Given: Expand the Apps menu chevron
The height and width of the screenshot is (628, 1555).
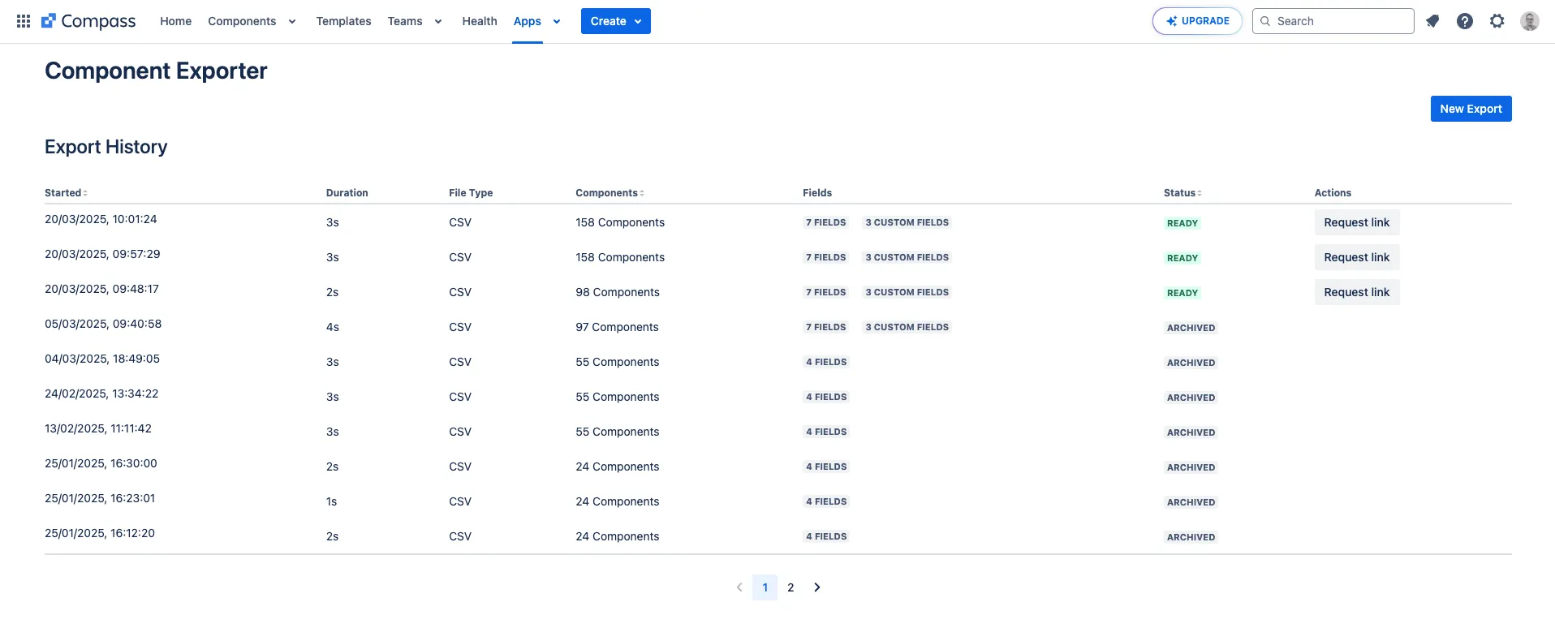Looking at the screenshot, I should 557,22.
